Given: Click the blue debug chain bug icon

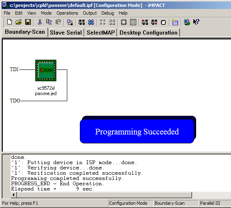Looking at the screenshot, I should point(91,22).
